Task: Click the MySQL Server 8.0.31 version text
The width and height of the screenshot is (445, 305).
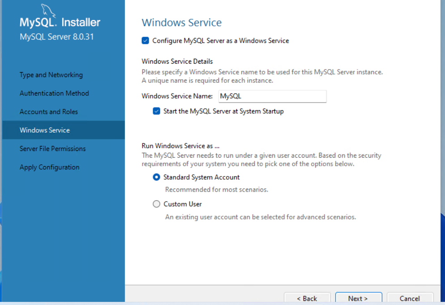Action: 56,37
